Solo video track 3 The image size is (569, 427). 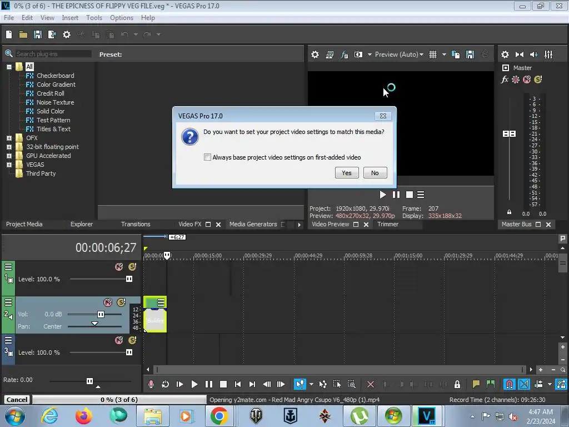(x=132, y=340)
